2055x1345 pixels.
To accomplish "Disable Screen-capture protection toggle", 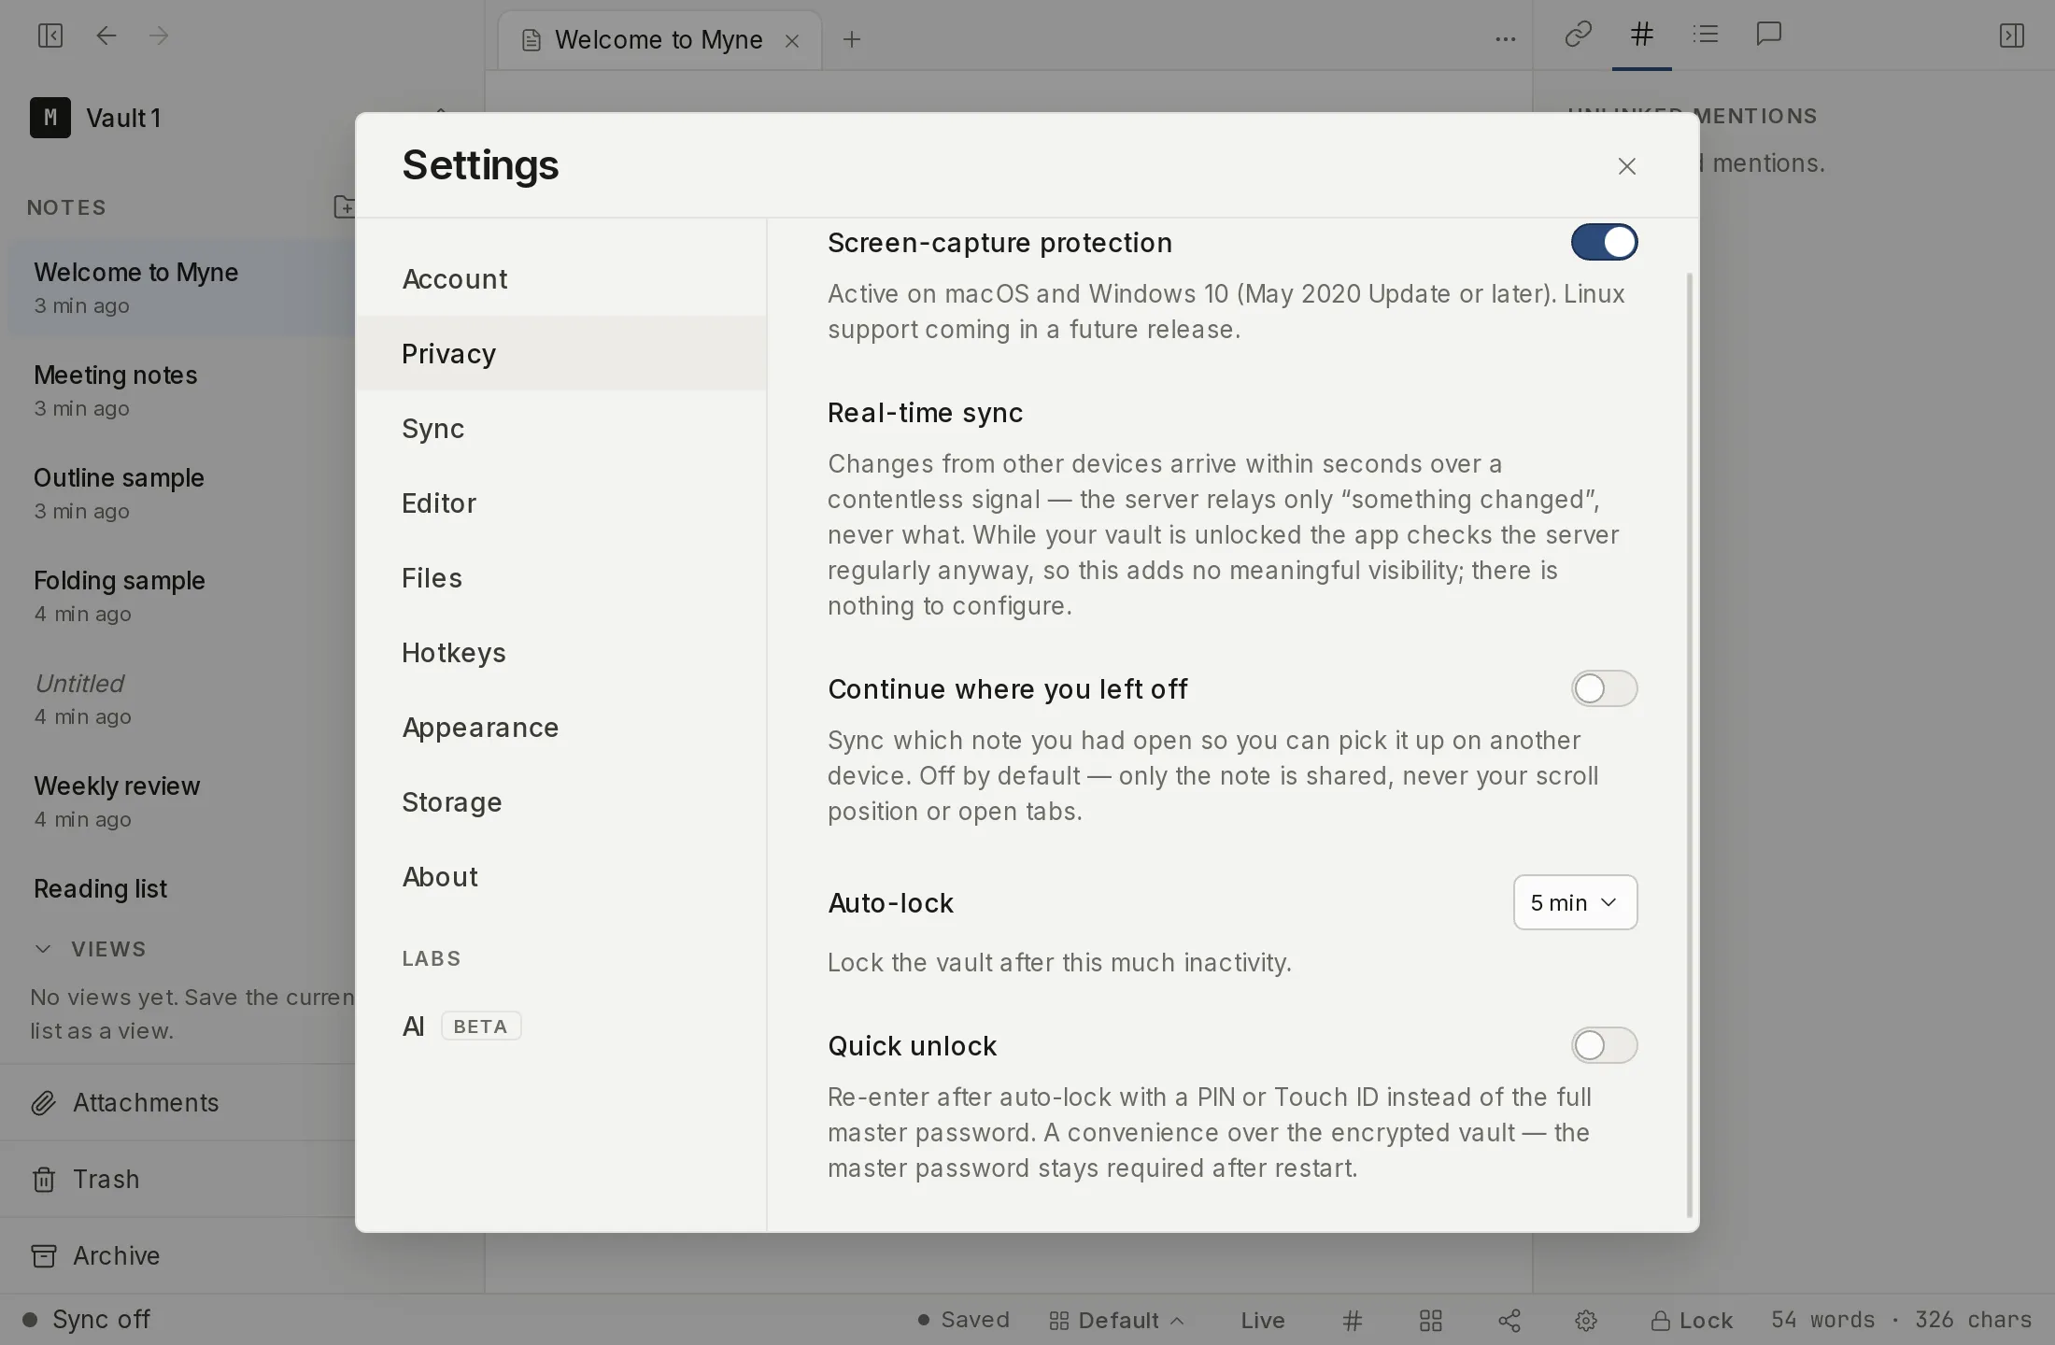I will pos(1604,242).
